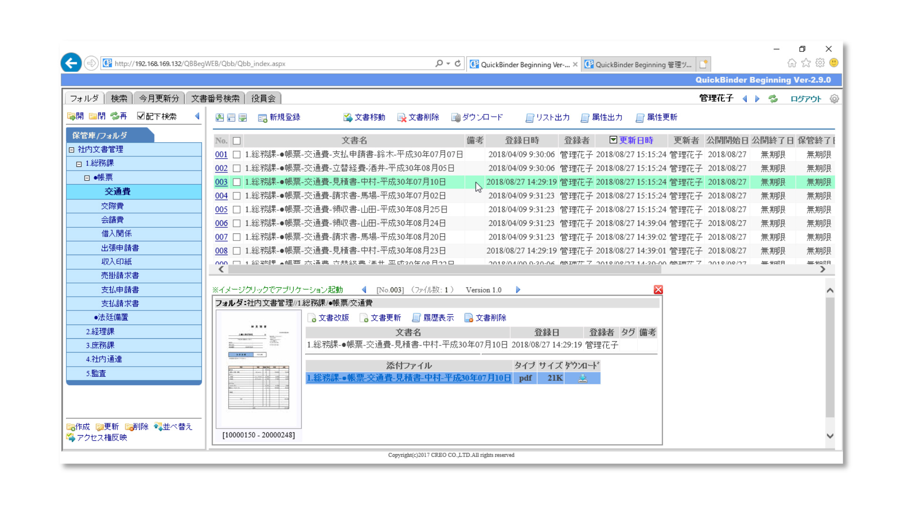Toggle the 配下検索 checkbox
The width and height of the screenshot is (908, 507).
pyautogui.click(x=141, y=116)
